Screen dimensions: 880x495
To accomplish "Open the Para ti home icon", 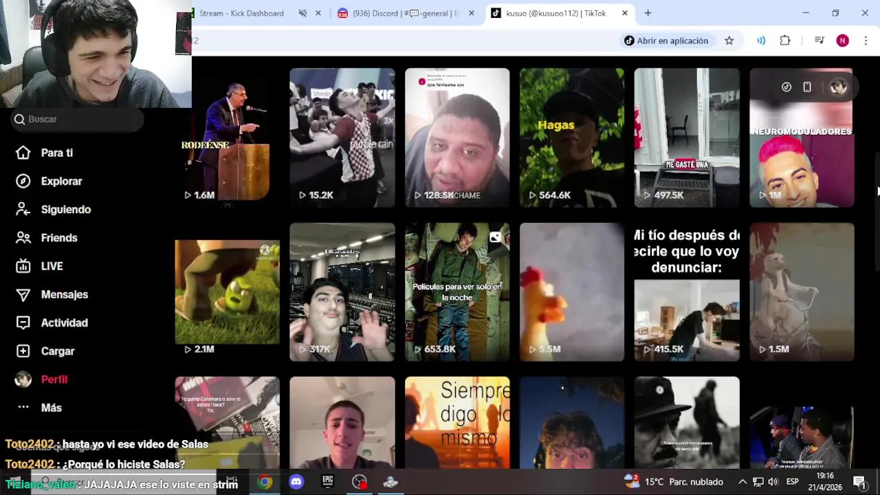I will tap(23, 153).
